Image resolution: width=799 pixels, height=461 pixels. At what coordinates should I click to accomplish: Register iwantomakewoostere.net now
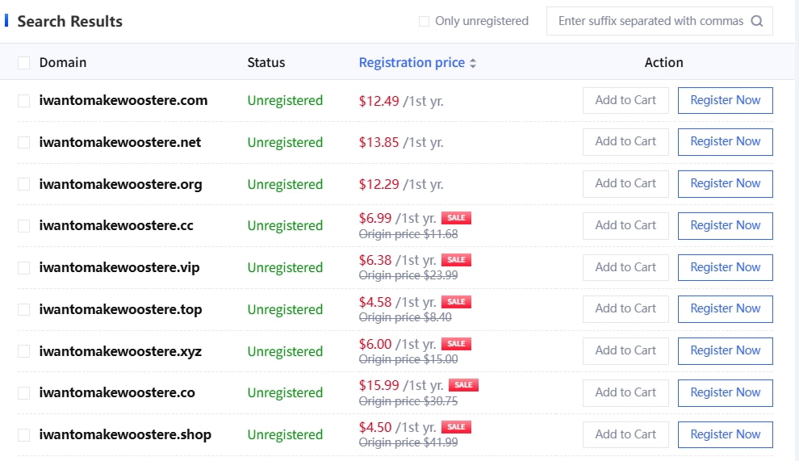pos(725,141)
